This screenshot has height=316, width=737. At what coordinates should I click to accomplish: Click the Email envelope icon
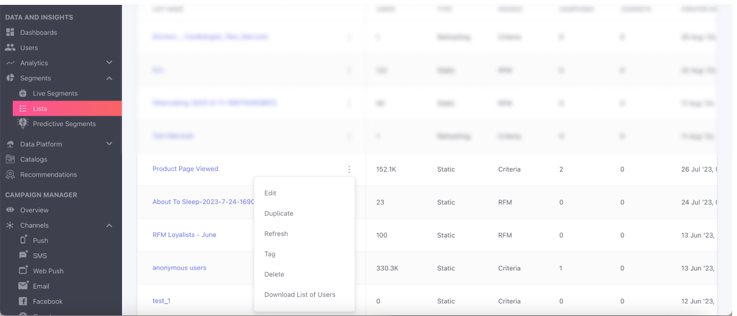click(x=23, y=286)
